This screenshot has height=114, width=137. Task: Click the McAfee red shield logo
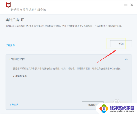tap(8, 5)
